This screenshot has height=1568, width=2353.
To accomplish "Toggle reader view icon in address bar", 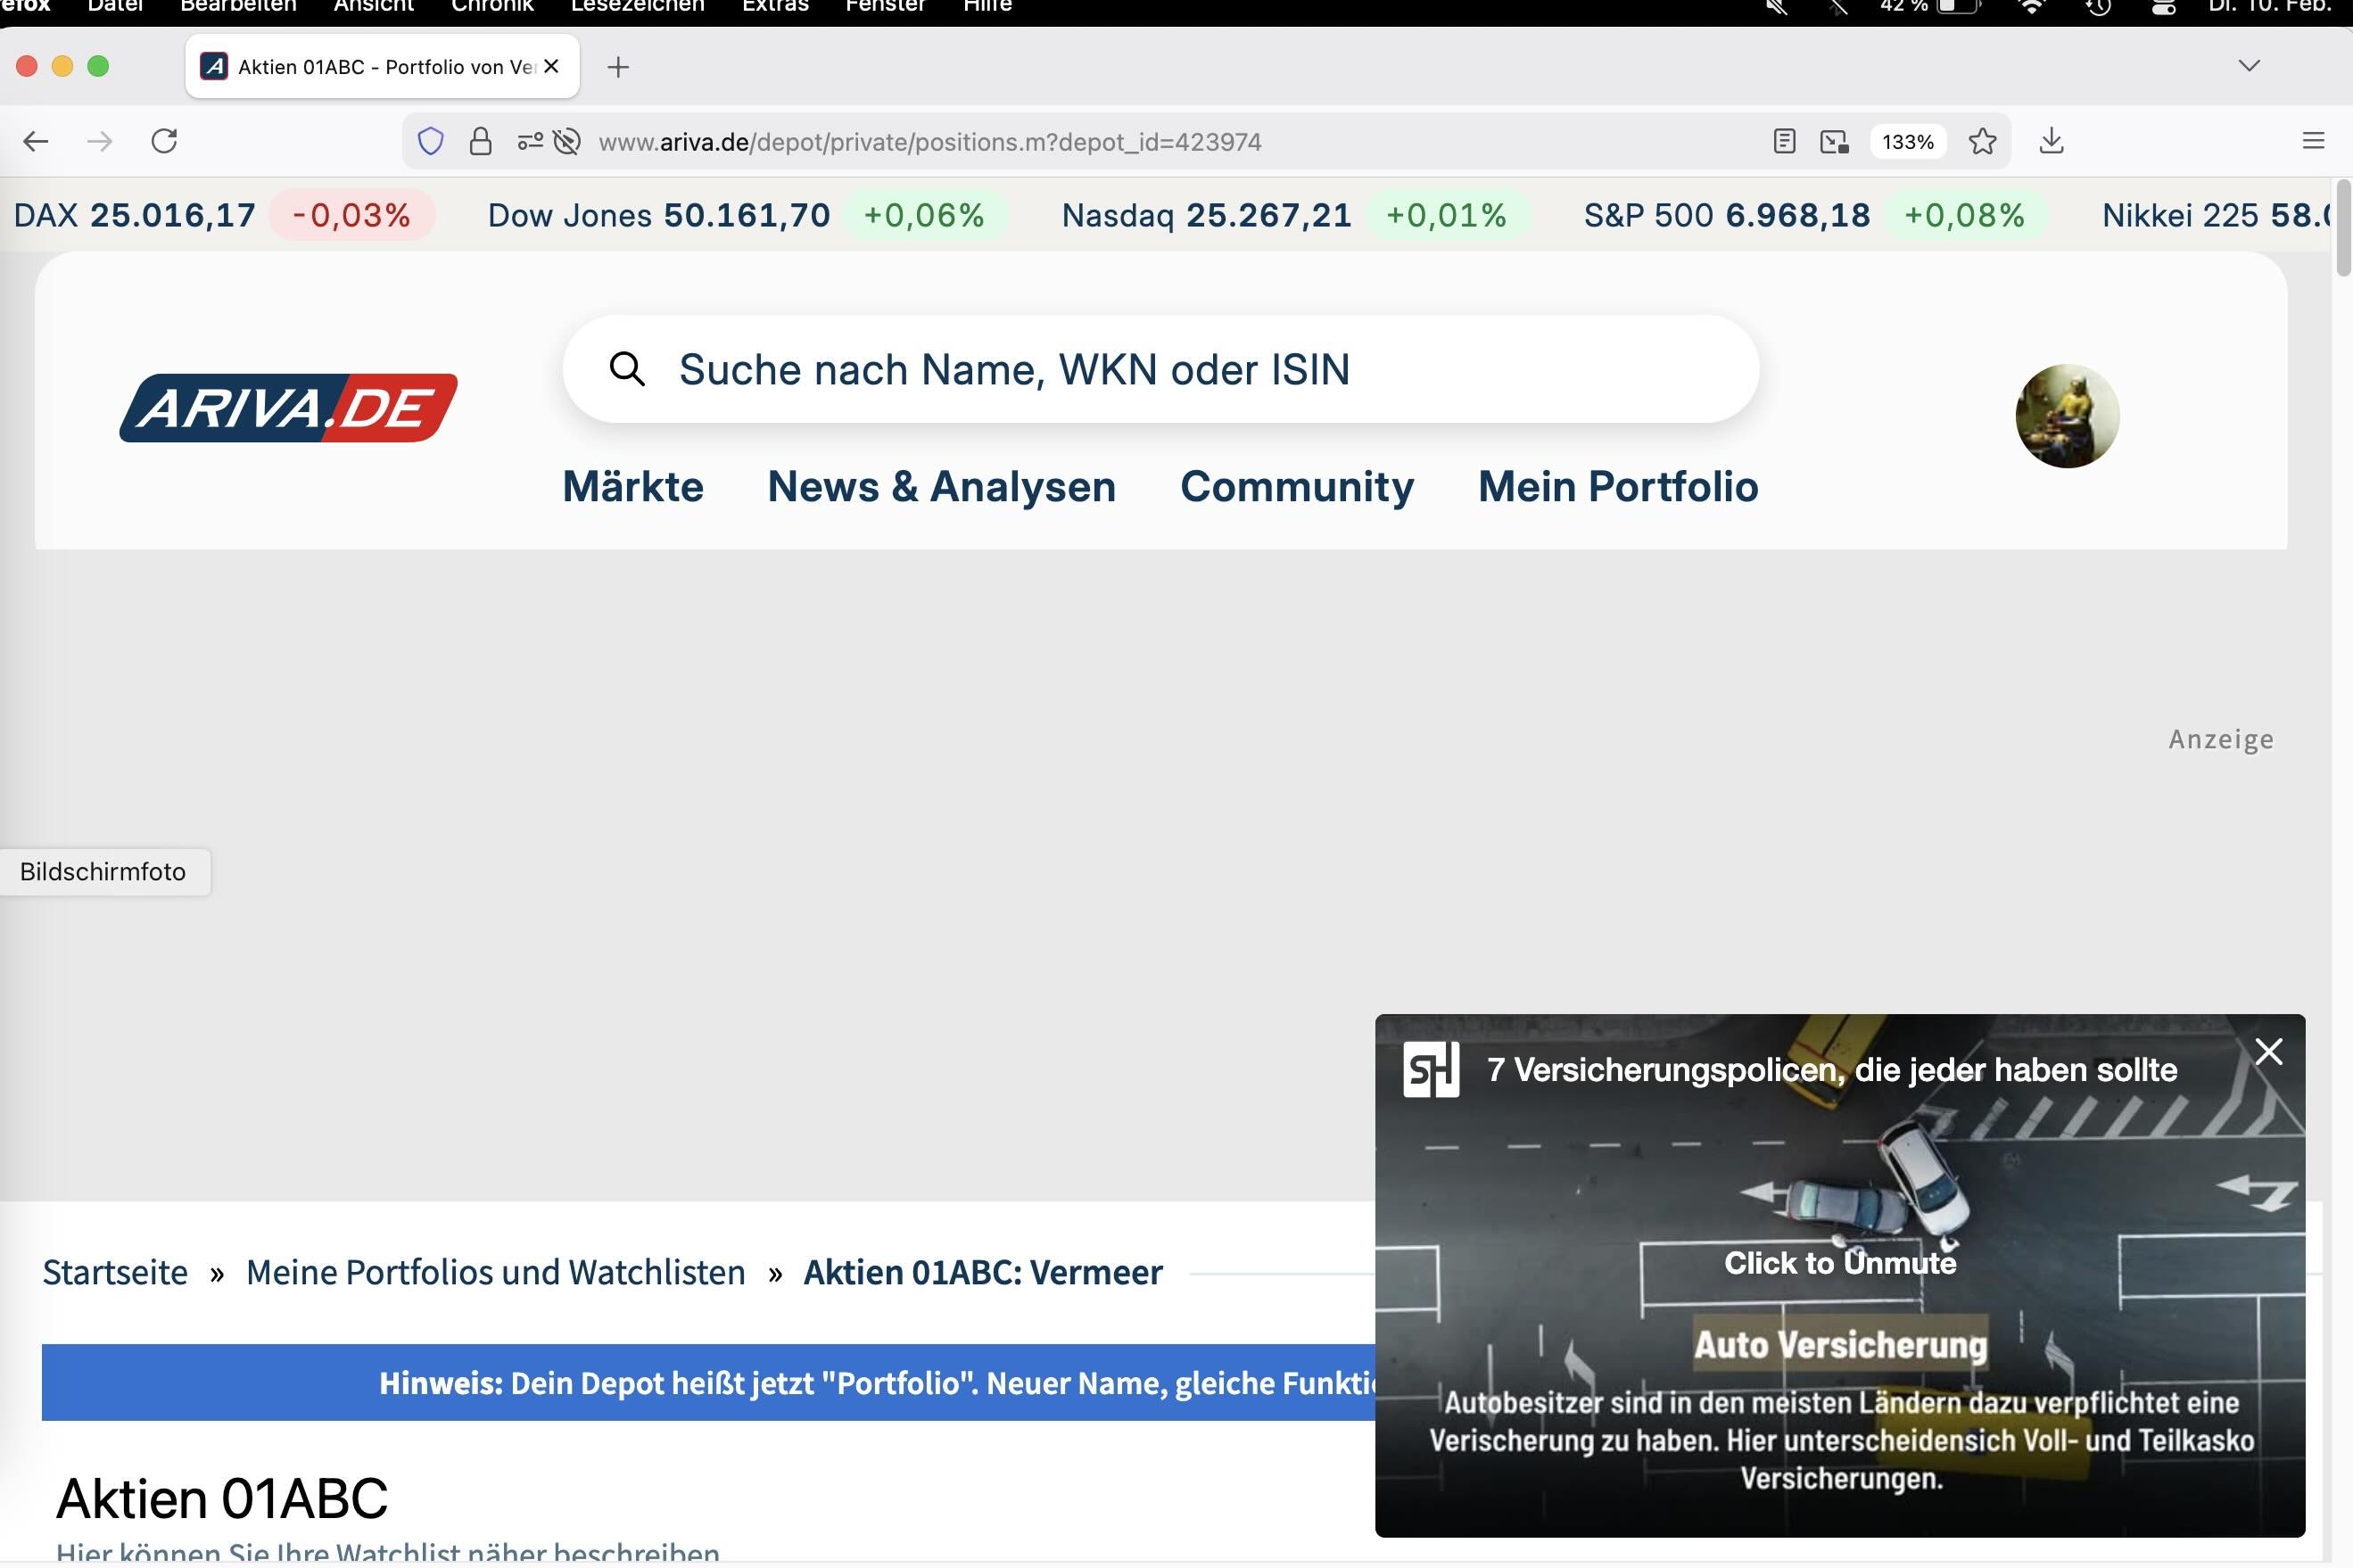I will (1784, 141).
